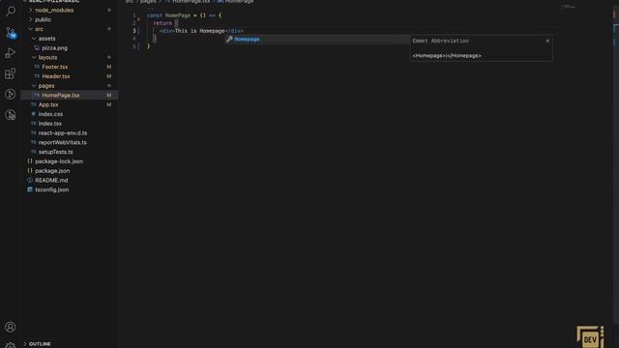Click the wrench icon beside Homepage suggestion
The height and width of the screenshot is (348, 619).
[x=229, y=39]
